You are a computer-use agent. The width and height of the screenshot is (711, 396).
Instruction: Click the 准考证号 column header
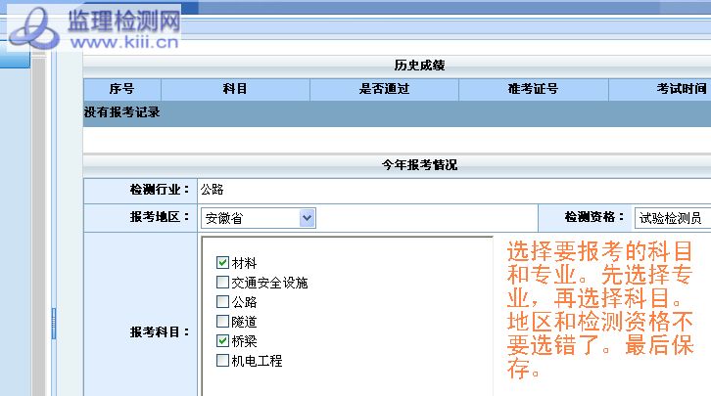[x=534, y=89]
